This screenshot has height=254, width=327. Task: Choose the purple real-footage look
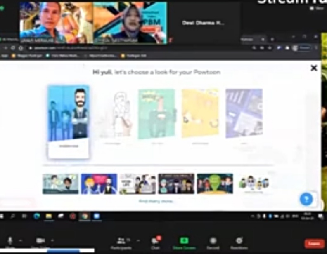click(x=244, y=116)
